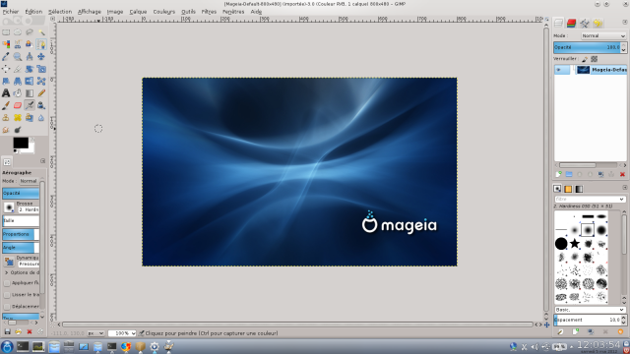630x354 pixels.
Task: Select the Color Picker eyedropper tool
Action: (6, 57)
